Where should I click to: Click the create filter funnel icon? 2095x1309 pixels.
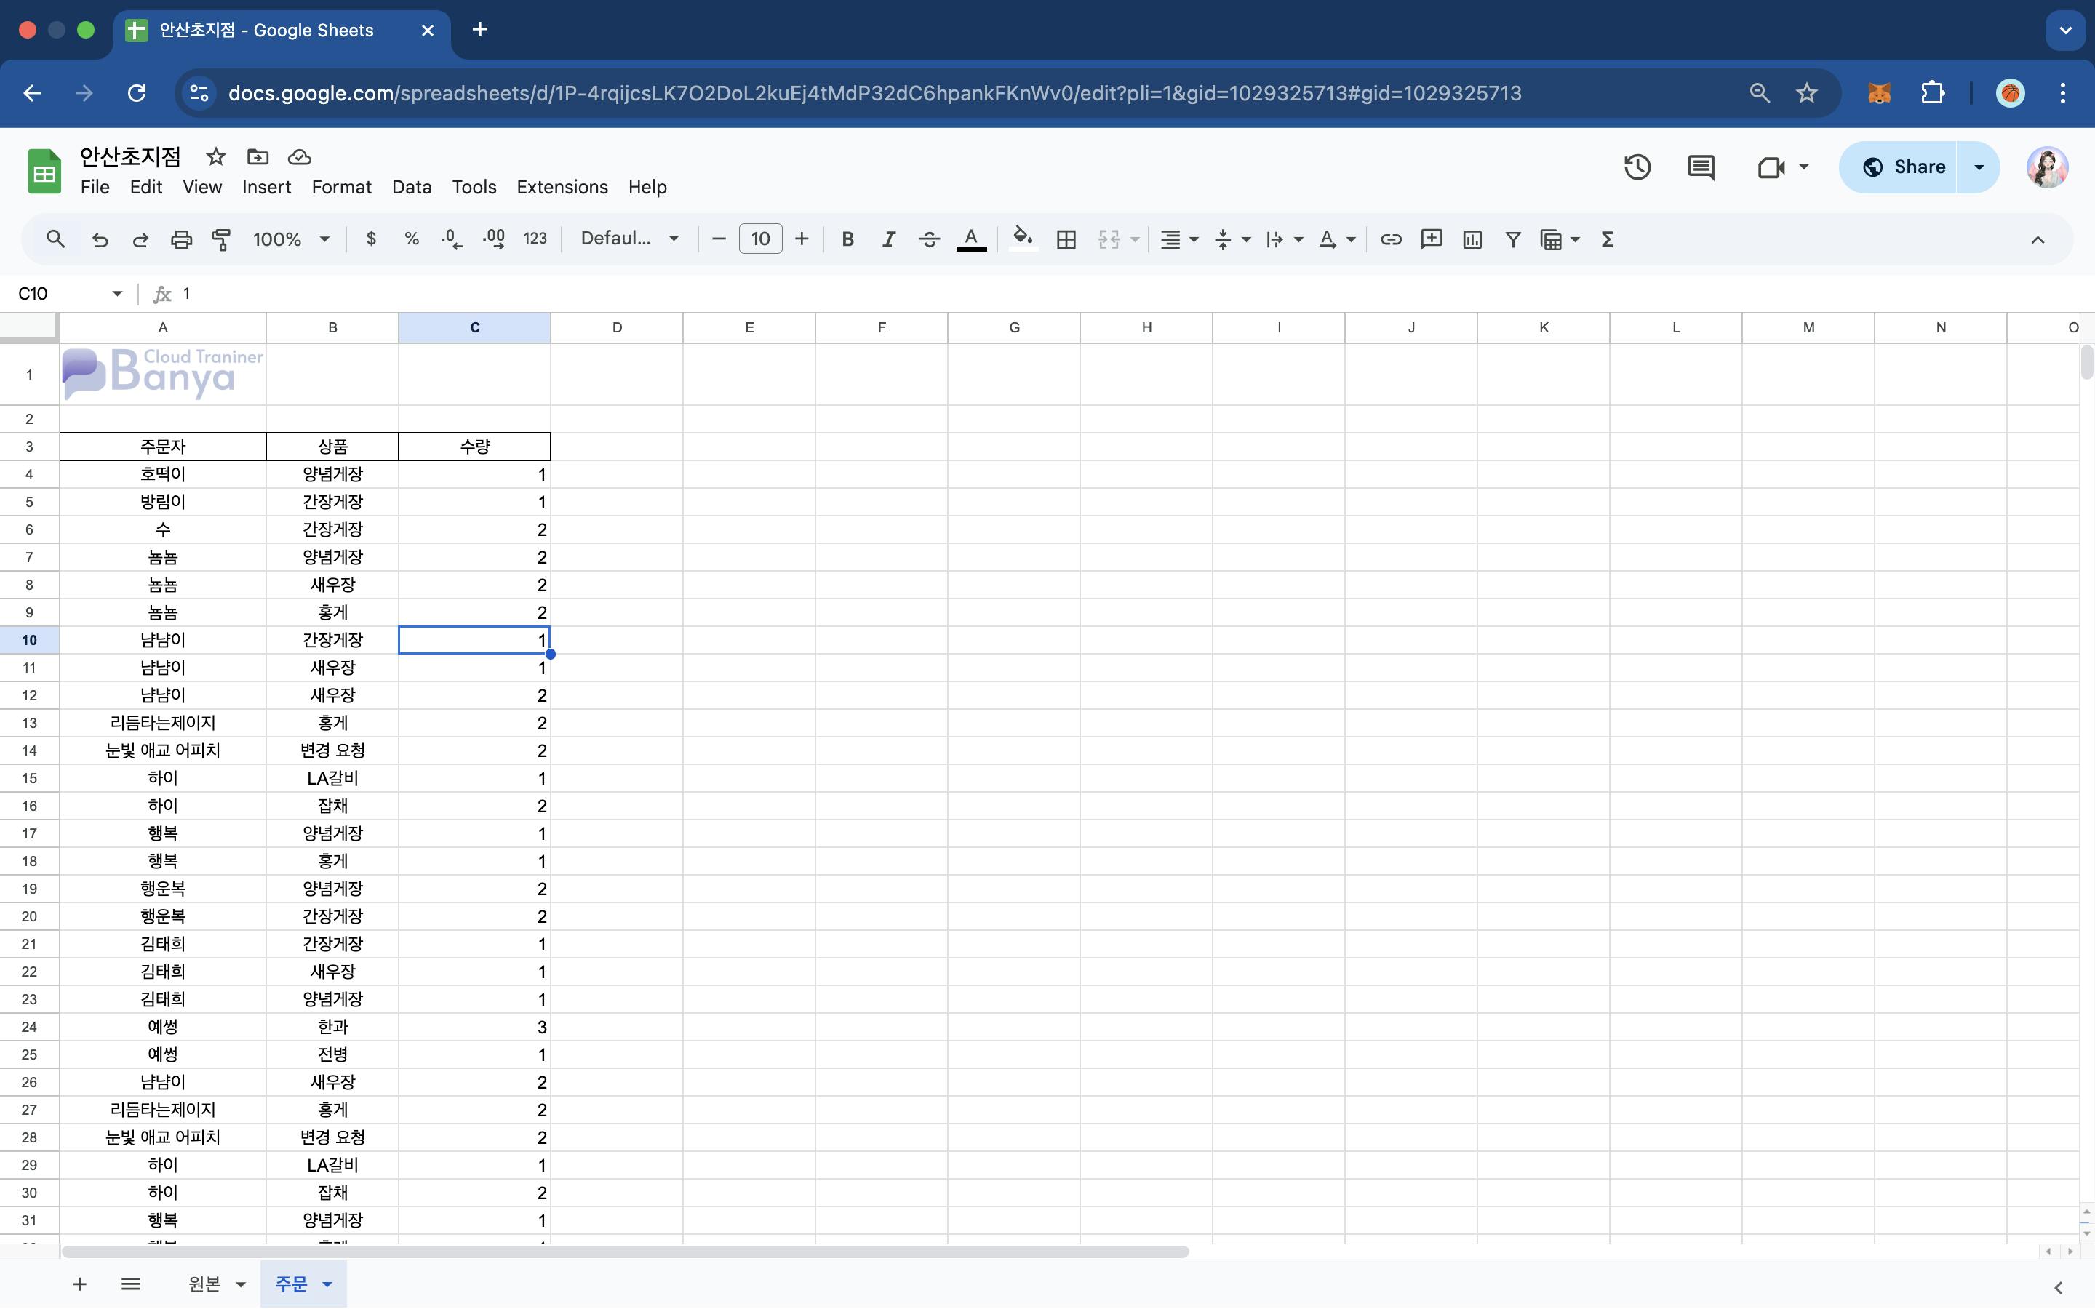(1512, 240)
